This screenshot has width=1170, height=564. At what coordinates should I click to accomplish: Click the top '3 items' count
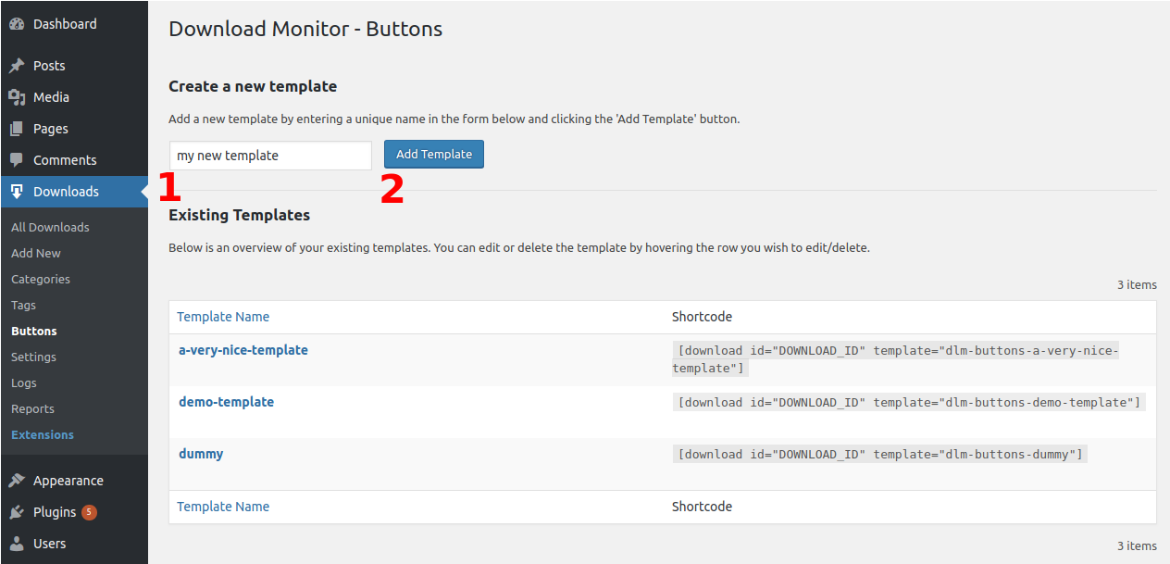tap(1137, 284)
